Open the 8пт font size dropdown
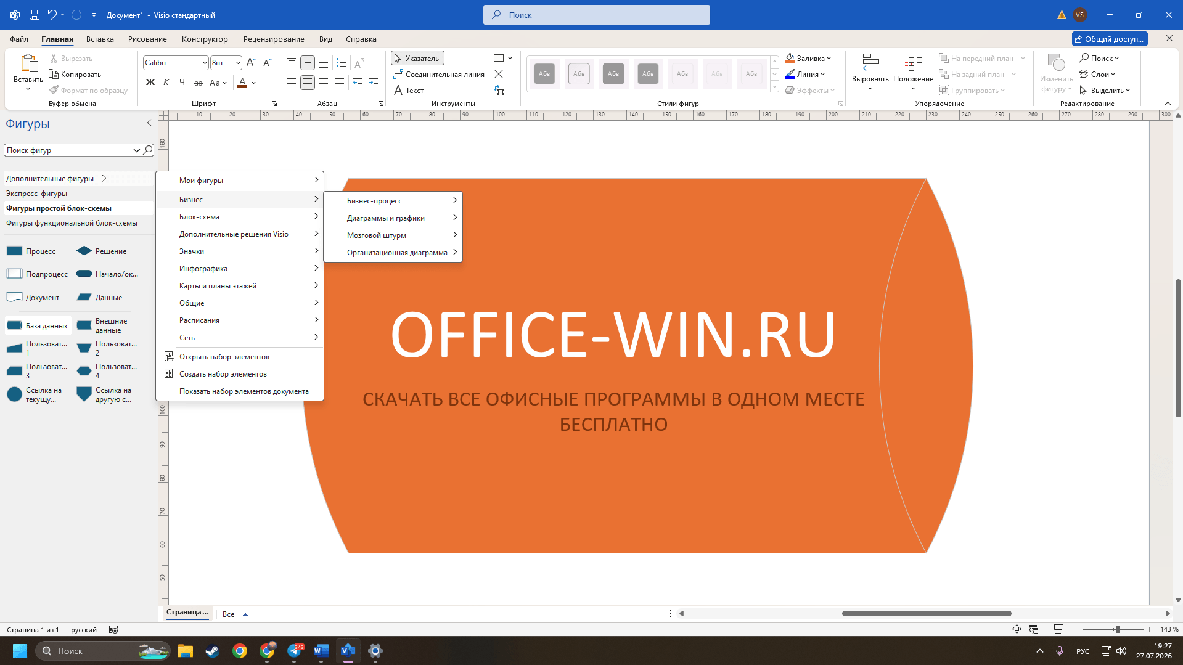 [x=238, y=63]
